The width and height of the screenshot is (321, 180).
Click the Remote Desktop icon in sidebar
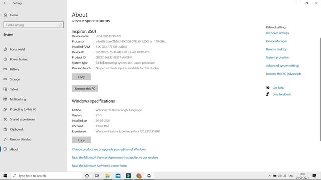click(5, 139)
